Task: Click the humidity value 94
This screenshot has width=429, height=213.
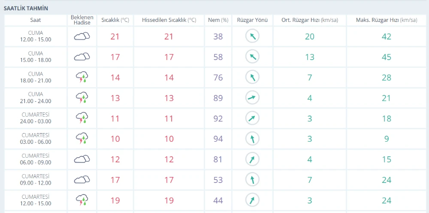Action: tap(218, 139)
